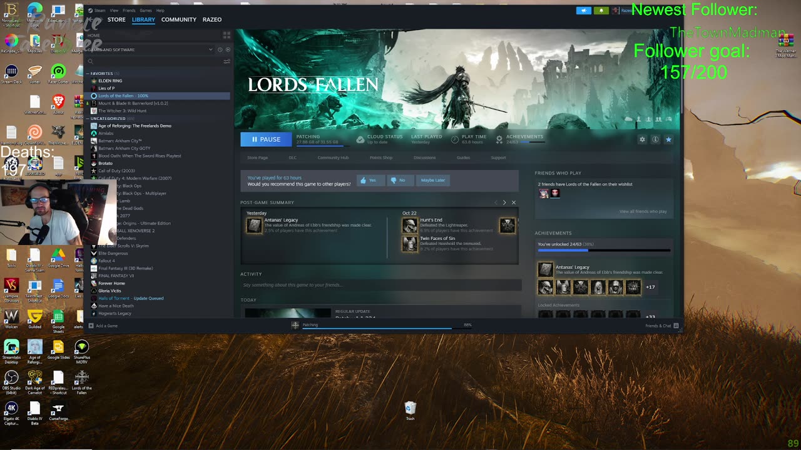Open Hunt's End achievement icon
Screen dimensions: 801x450
click(410, 225)
